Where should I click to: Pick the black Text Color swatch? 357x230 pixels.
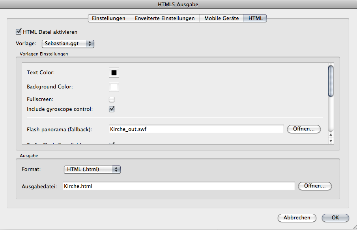(114, 73)
